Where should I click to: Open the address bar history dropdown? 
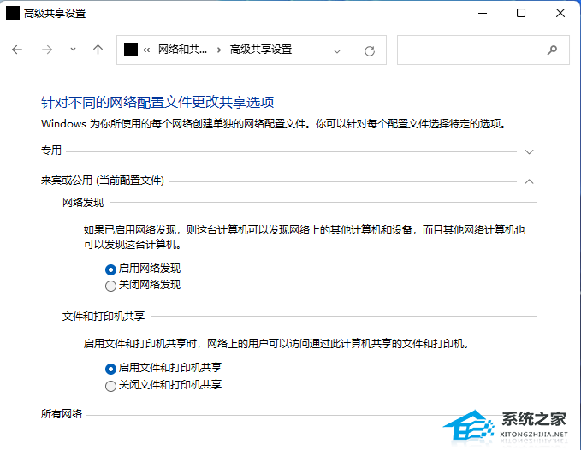[x=337, y=51]
